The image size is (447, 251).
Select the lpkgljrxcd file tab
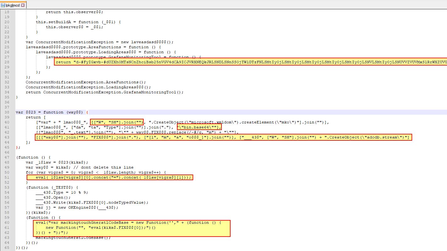click(x=13, y=5)
